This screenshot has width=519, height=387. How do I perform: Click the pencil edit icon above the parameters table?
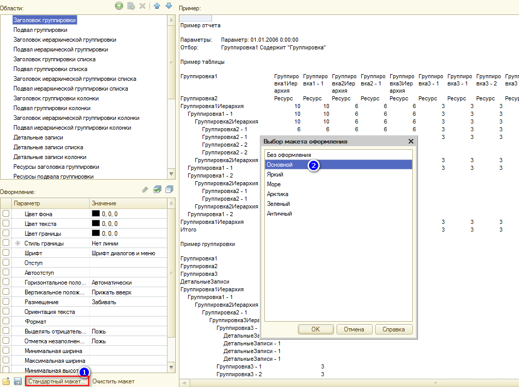point(145,190)
